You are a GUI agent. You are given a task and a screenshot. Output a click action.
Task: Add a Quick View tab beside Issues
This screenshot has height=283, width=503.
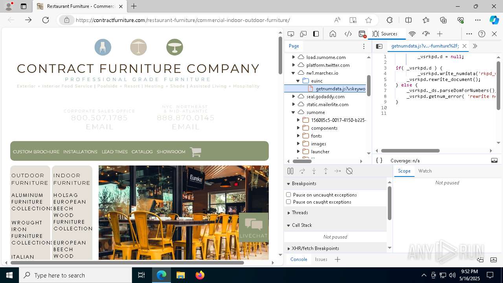337,259
